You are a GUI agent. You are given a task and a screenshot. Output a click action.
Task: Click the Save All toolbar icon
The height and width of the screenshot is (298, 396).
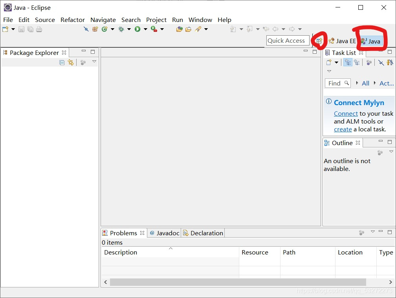coord(30,29)
